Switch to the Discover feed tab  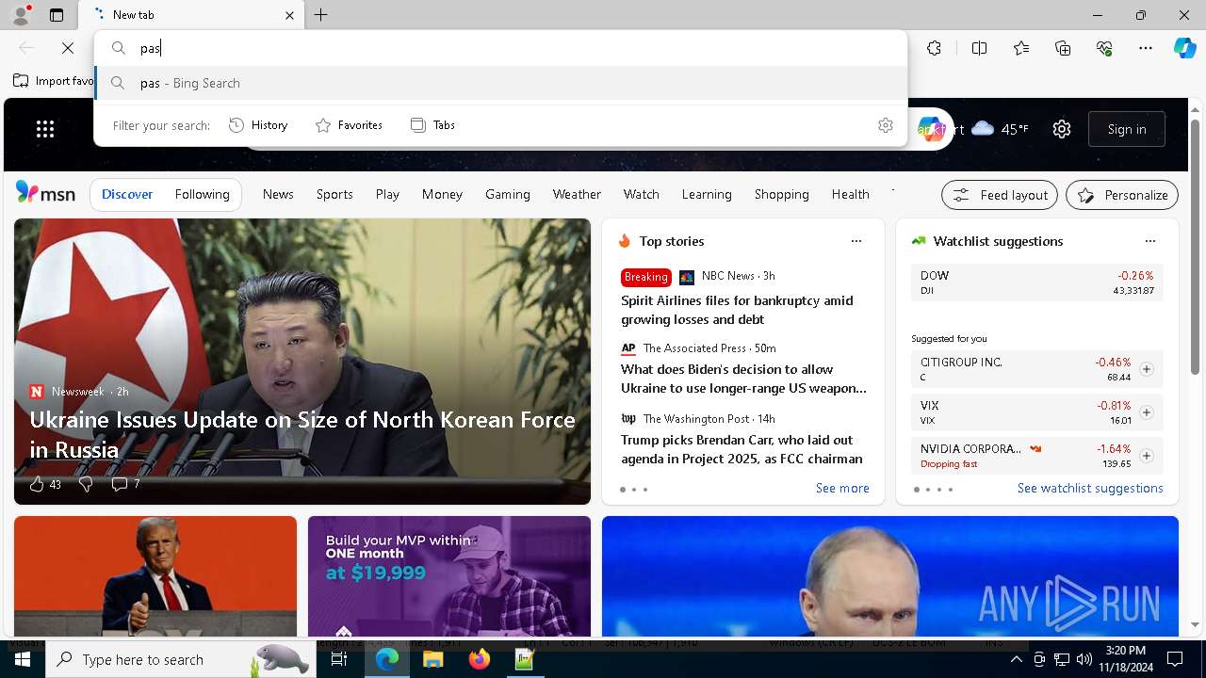127,194
